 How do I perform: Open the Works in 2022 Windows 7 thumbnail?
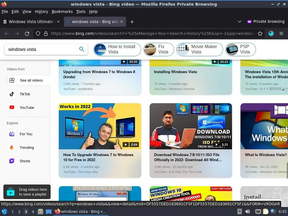click(x=100, y=126)
